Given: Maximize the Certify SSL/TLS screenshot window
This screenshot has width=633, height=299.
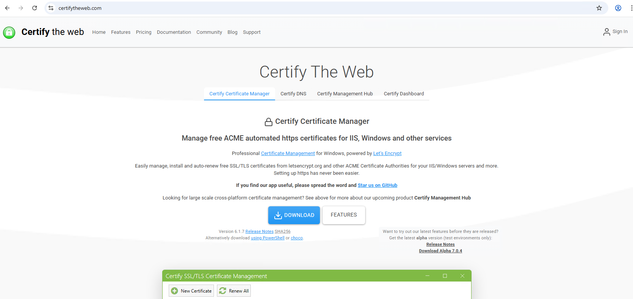Looking at the screenshot, I should pyautogui.click(x=445, y=276).
